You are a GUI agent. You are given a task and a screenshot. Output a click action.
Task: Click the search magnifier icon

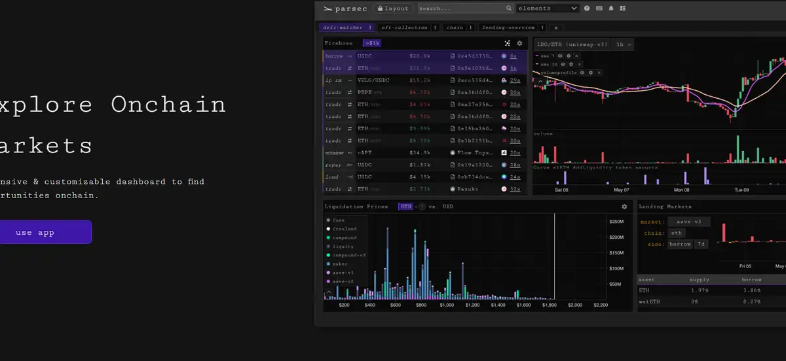pyautogui.click(x=509, y=9)
